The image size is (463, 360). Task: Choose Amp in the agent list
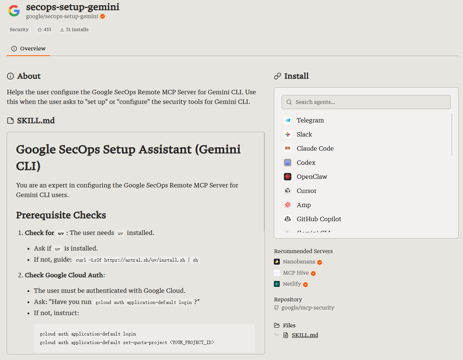click(304, 205)
